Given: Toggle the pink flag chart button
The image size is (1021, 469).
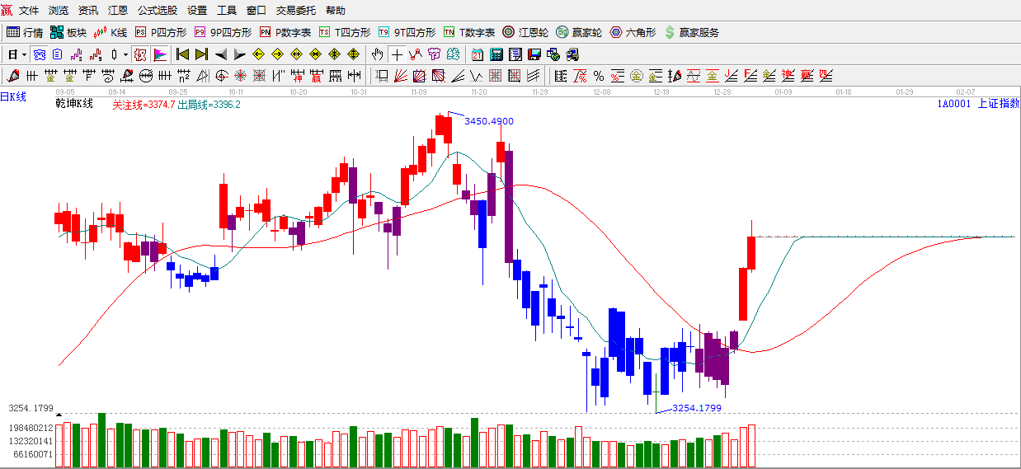Looking at the screenshot, I should click(159, 54).
